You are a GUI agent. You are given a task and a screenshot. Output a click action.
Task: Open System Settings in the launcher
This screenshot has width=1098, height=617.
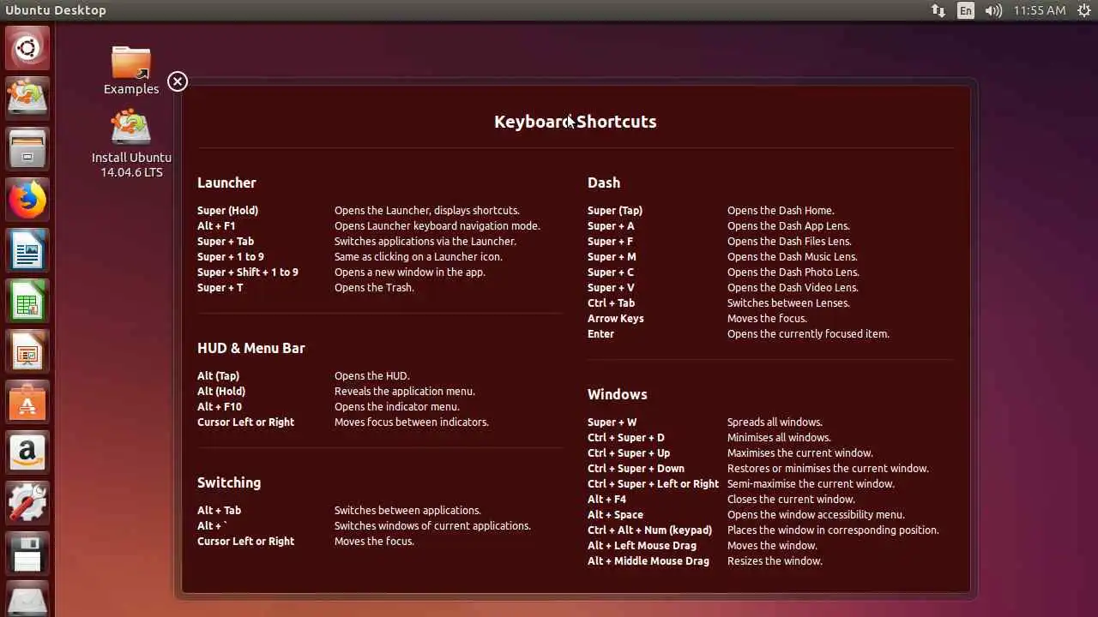pyautogui.click(x=27, y=503)
